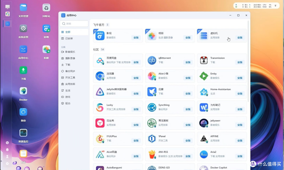Click the qBittorrent app icon
This screenshot has width=284, height=170.
pos(152,60)
